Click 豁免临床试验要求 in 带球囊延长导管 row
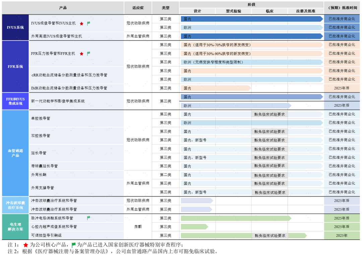The width and height of the screenshot is (362, 255). (269, 166)
